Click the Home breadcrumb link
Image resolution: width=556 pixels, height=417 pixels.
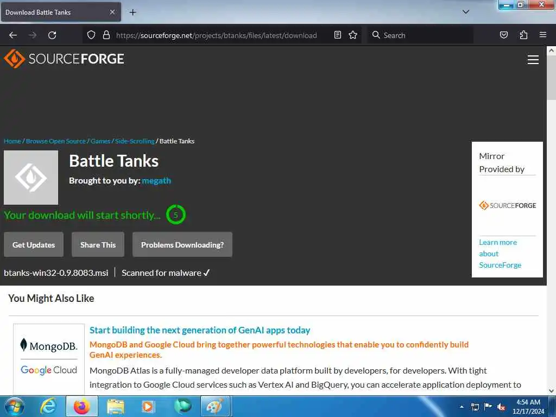coord(12,141)
